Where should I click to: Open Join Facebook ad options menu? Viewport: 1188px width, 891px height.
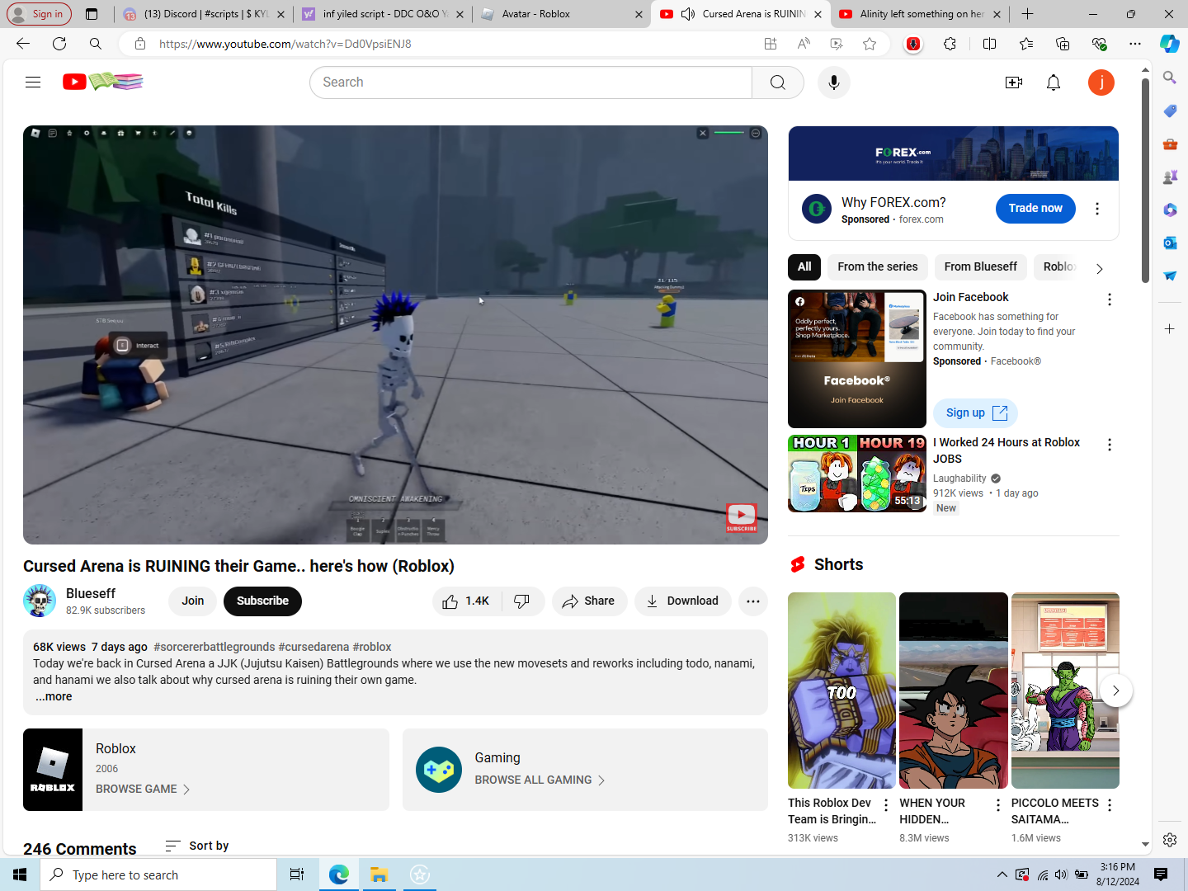pos(1110,299)
